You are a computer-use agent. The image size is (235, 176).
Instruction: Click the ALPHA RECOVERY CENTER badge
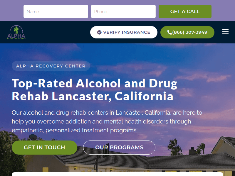point(51,66)
